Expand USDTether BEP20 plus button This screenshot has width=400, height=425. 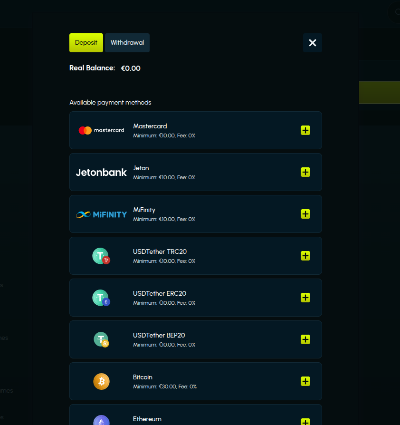click(305, 339)
